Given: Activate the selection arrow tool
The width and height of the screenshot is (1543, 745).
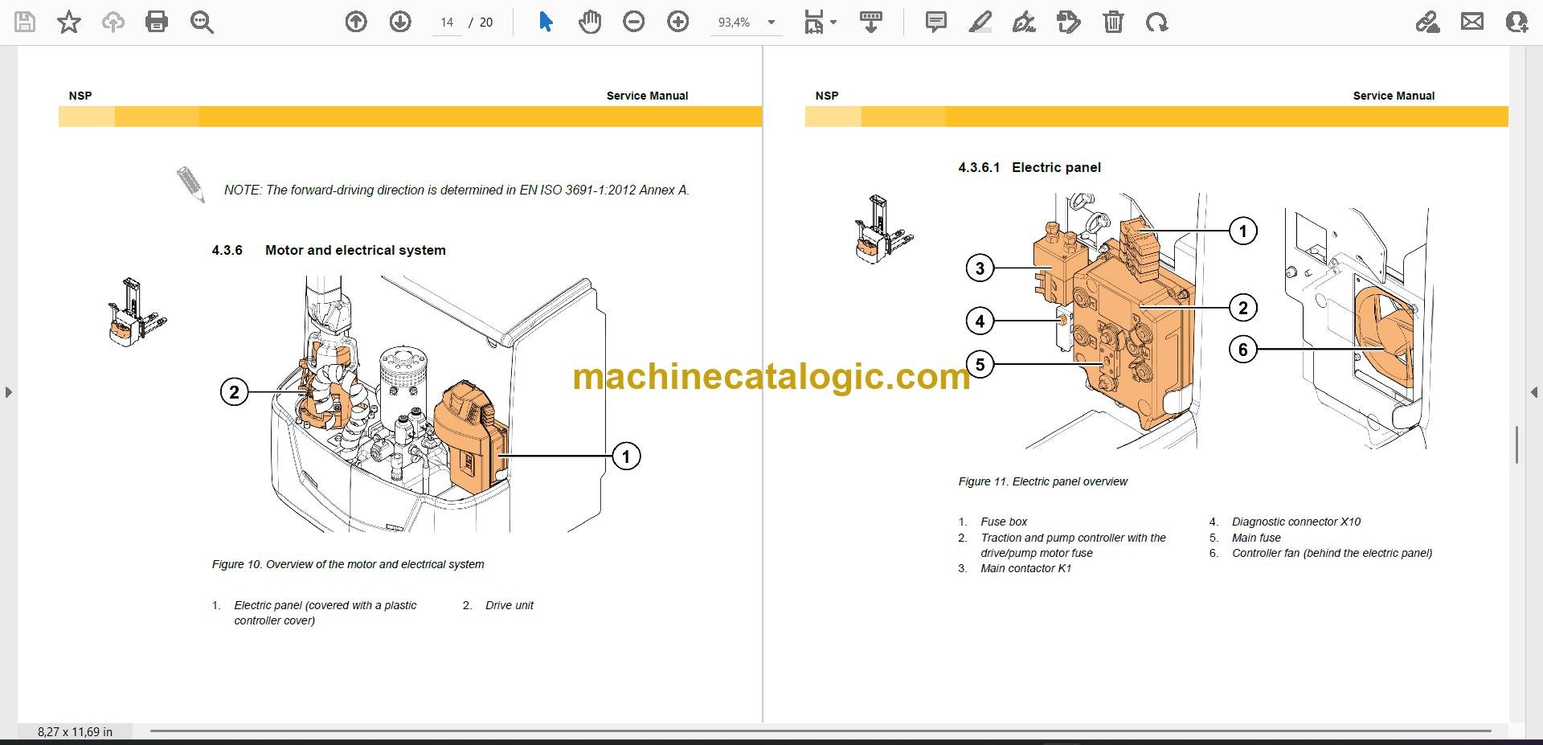Looking at the screenshot, I should click(546, 22).
